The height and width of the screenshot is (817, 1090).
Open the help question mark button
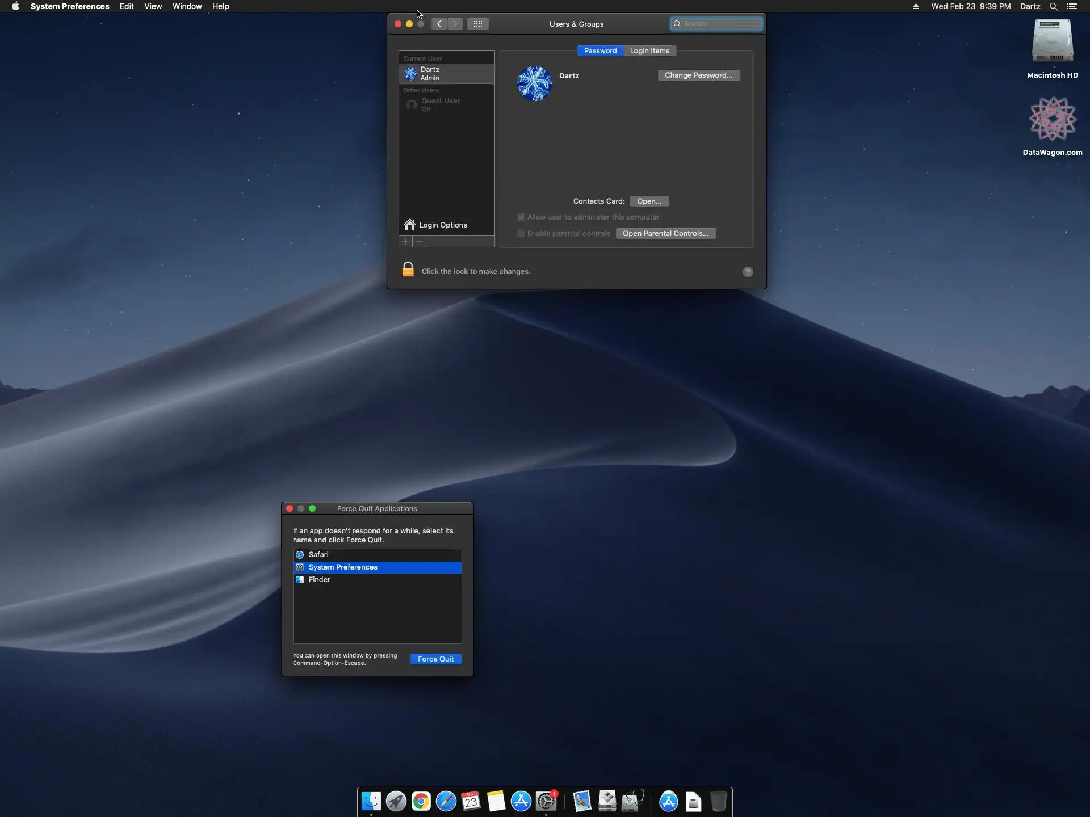pyautogui.click(x=748, y=272)
